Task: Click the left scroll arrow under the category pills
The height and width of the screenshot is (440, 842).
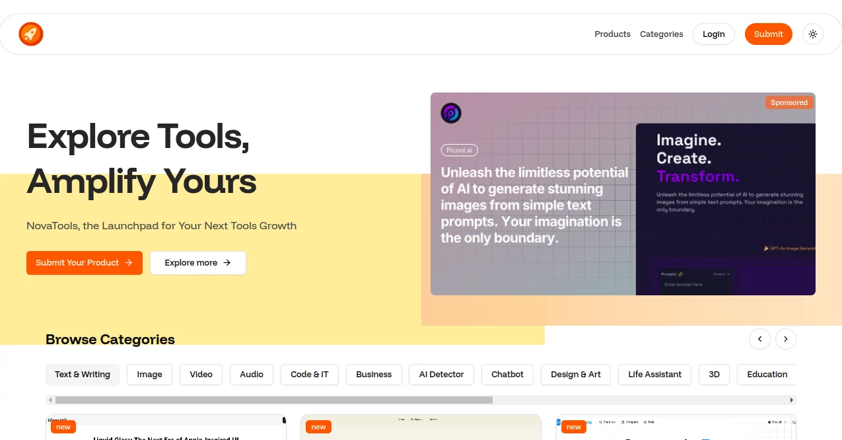Action: click(x=50, y=400)
